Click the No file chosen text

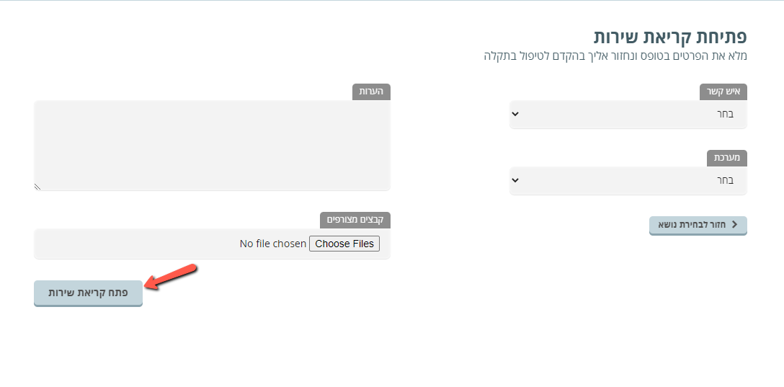[273, 244]
